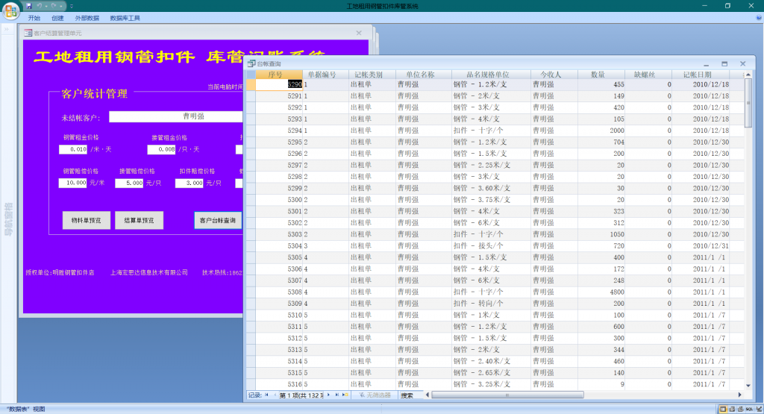The height and width of the screenshot is (414, 764).
Task: Toggle the no-filter indicator button
Action: pyautogui.click(x=376, y=395)
